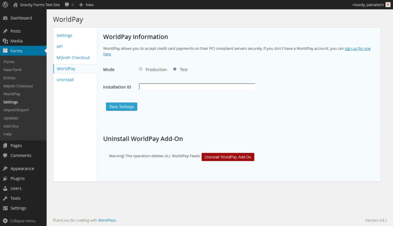393x226 pixels.
Task: Click the Save Settings button
Action: 121,106
